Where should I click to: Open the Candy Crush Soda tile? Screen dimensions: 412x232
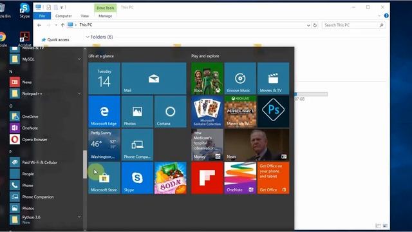click(x=170, y=178)
